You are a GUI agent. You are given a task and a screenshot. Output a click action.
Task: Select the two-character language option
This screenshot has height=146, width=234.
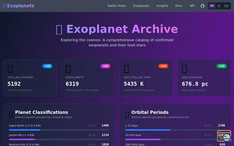(219, 6)
